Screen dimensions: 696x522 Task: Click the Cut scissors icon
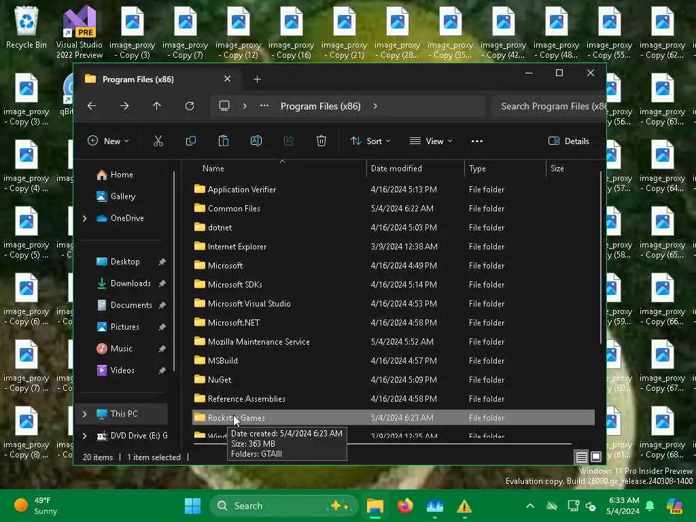158,141
